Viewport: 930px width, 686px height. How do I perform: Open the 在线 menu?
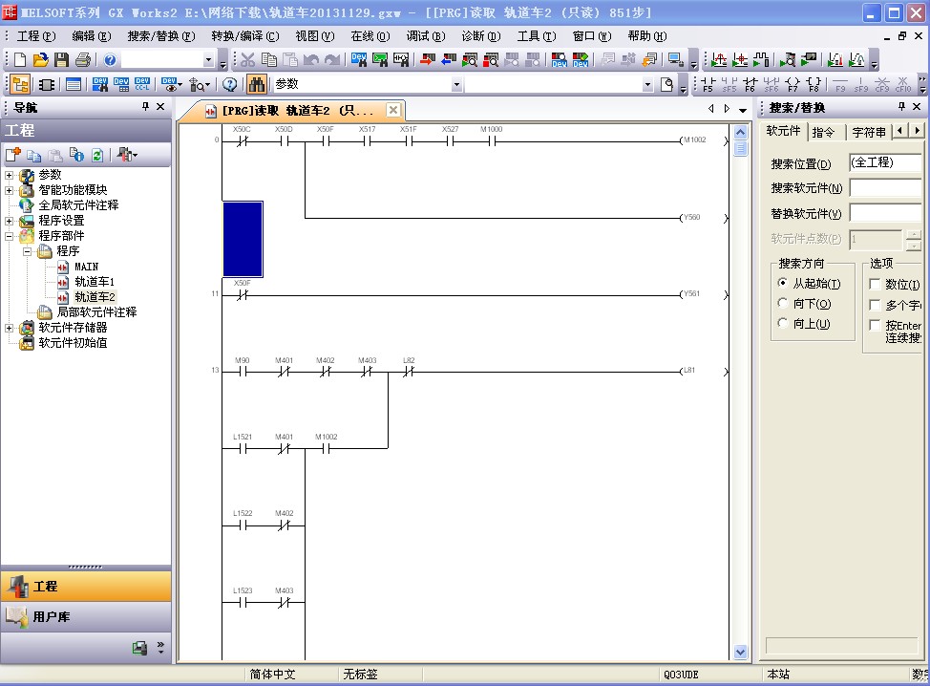(370, 36)
